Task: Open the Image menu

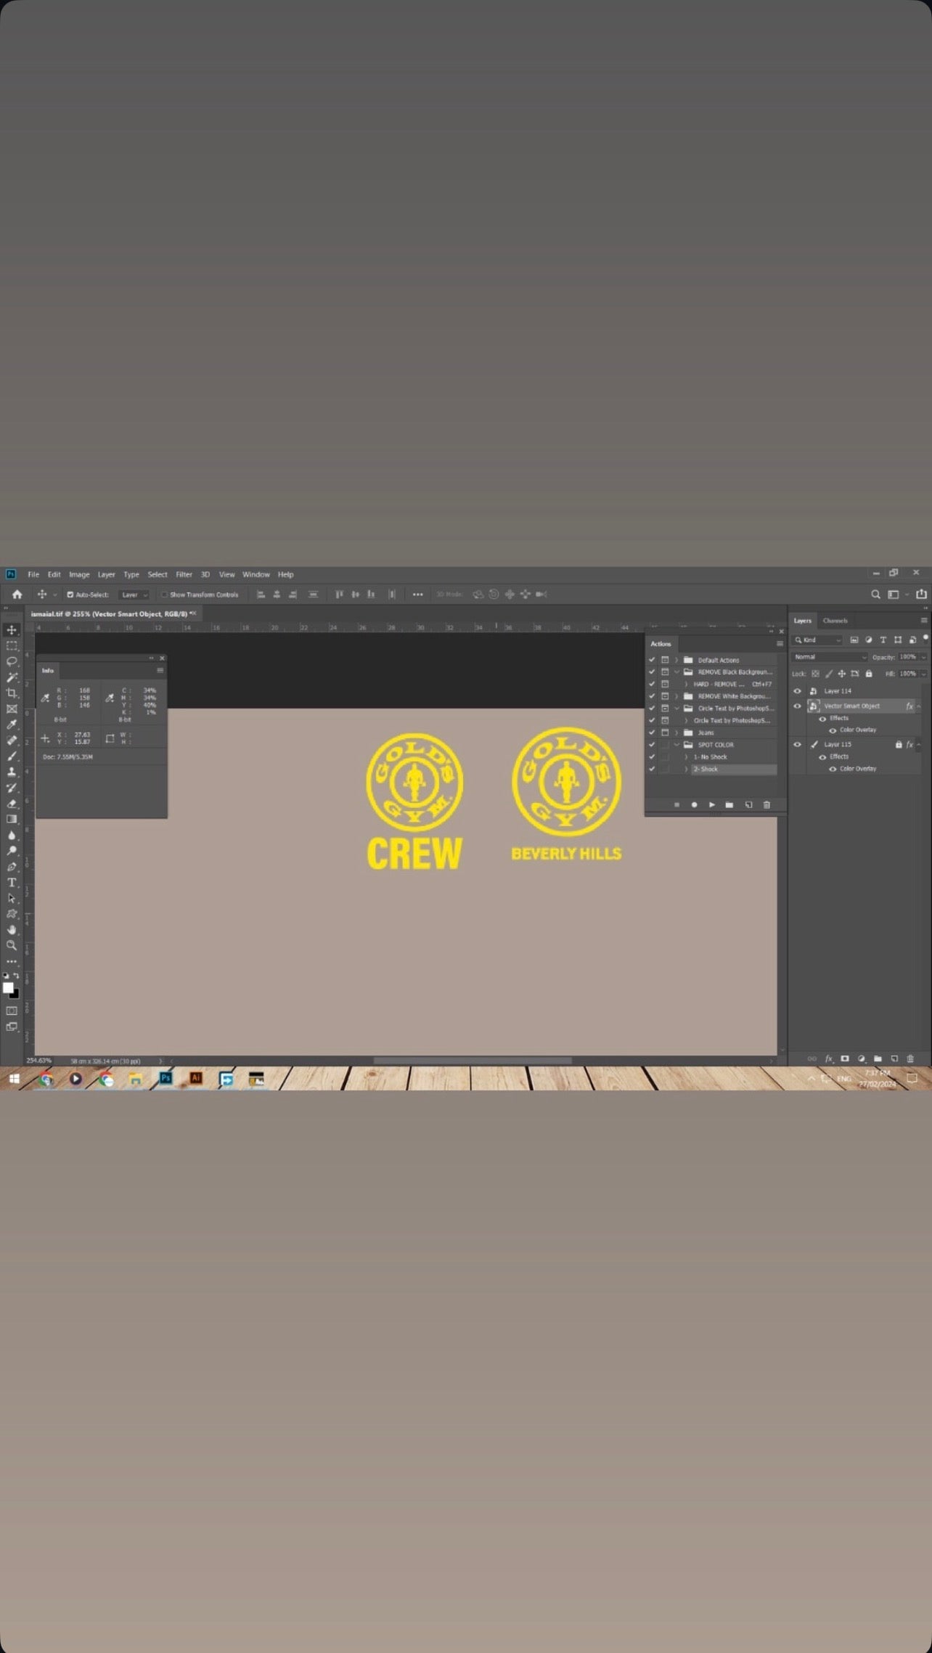Action: click(79, 574)
